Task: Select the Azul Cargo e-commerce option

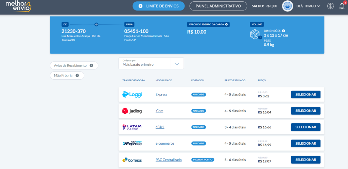Action: [306, 143]
